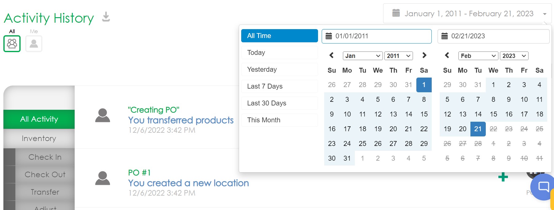Download the activity history export

pyautogui.click(x=106, y=17)
